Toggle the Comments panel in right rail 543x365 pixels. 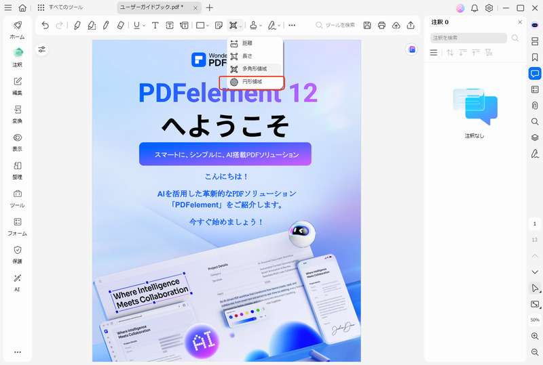coord(535,73)
